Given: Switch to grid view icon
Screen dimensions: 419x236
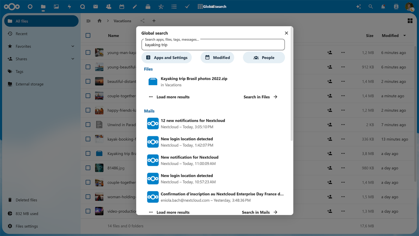Looking at the screenshot, I should 410,21.
